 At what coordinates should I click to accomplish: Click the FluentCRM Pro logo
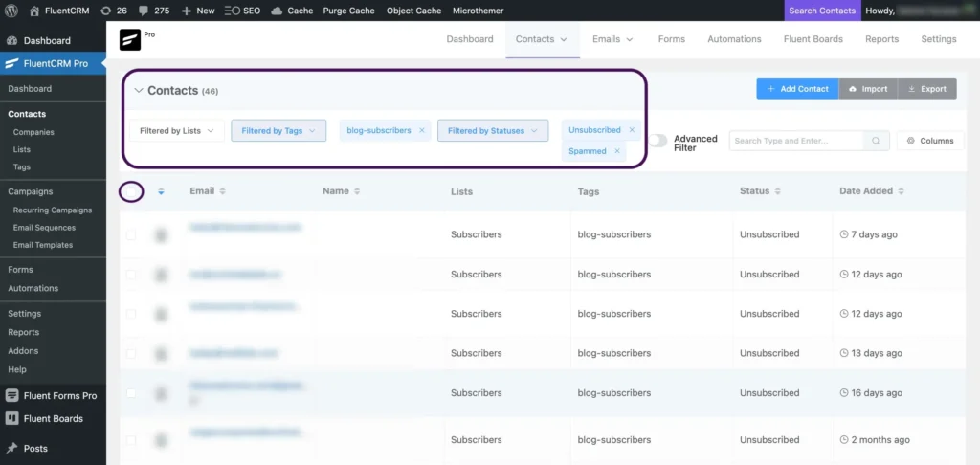tap(130, 39)
